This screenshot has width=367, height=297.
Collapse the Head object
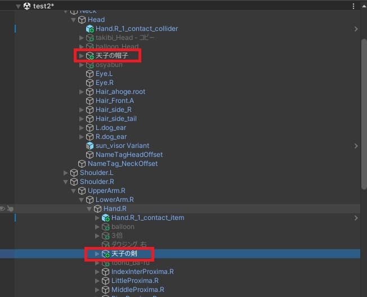point(73,20)
